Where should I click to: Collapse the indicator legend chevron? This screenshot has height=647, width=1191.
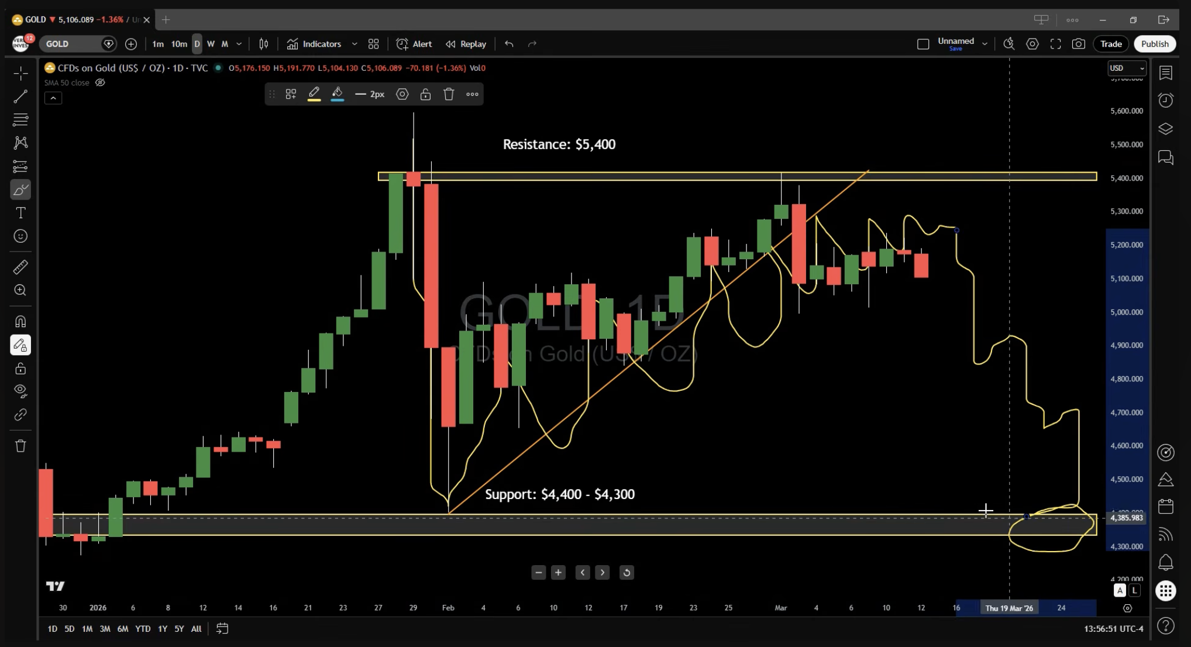click(53, 98)
